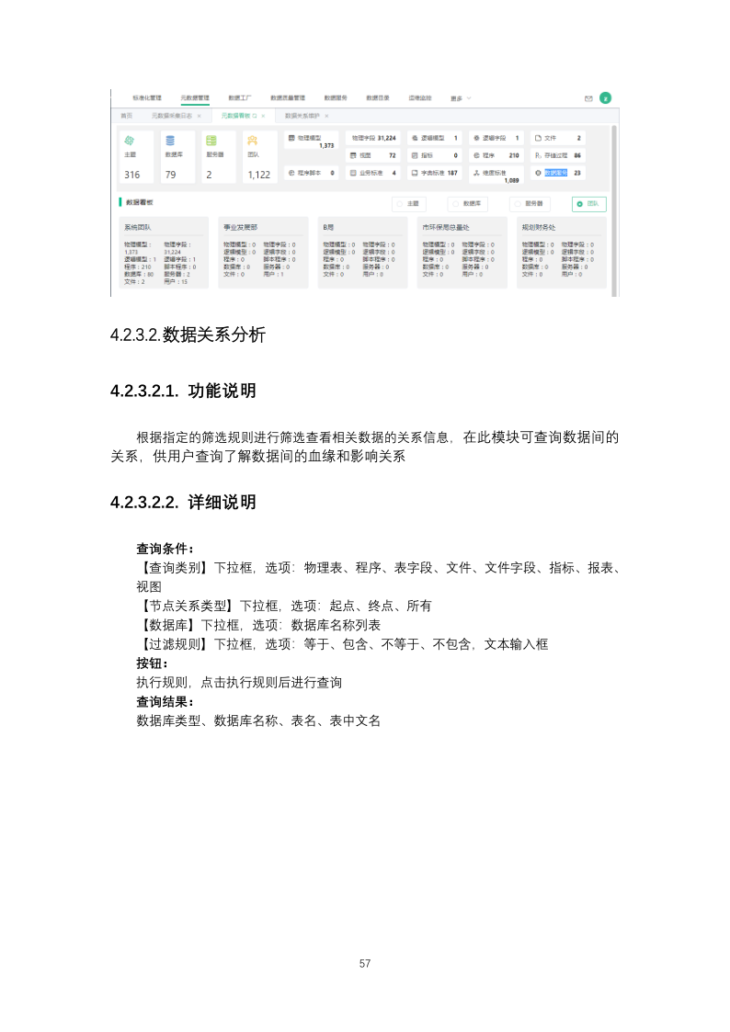Click the 逻辑字段 stat icon
Screen dimensions: 730x1032
point(476,138)
